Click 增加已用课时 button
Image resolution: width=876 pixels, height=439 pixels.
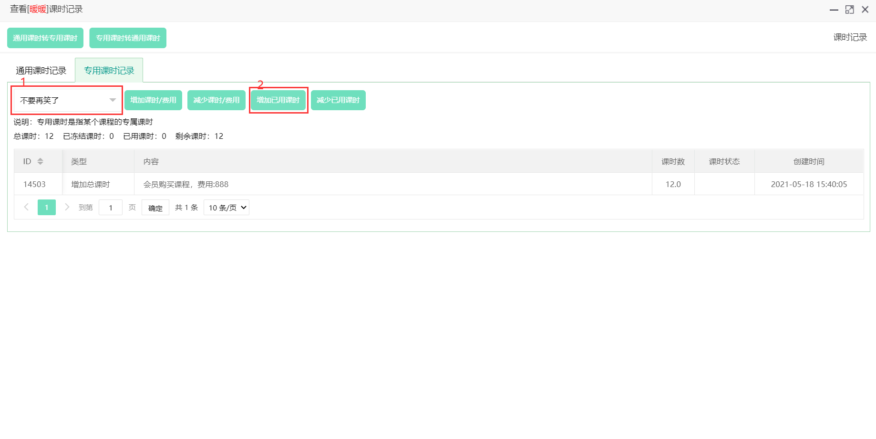click(x=278, y=100)
